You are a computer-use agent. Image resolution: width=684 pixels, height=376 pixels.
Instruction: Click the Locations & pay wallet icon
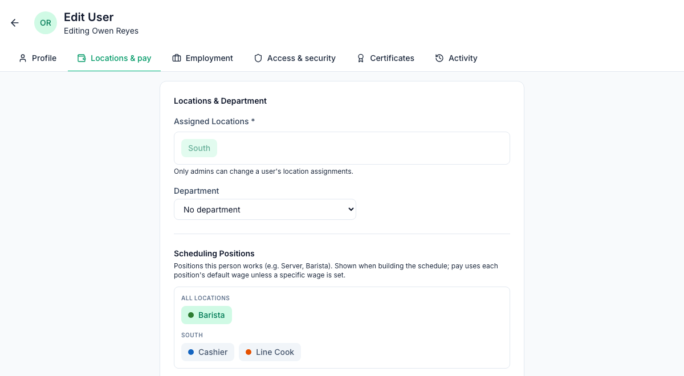coord(82,58)
